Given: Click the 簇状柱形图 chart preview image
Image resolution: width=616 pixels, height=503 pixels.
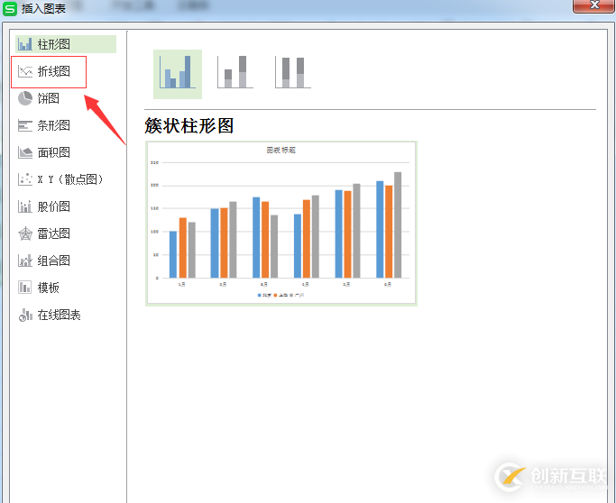Looking at the screenshot, I should [280, 223].
